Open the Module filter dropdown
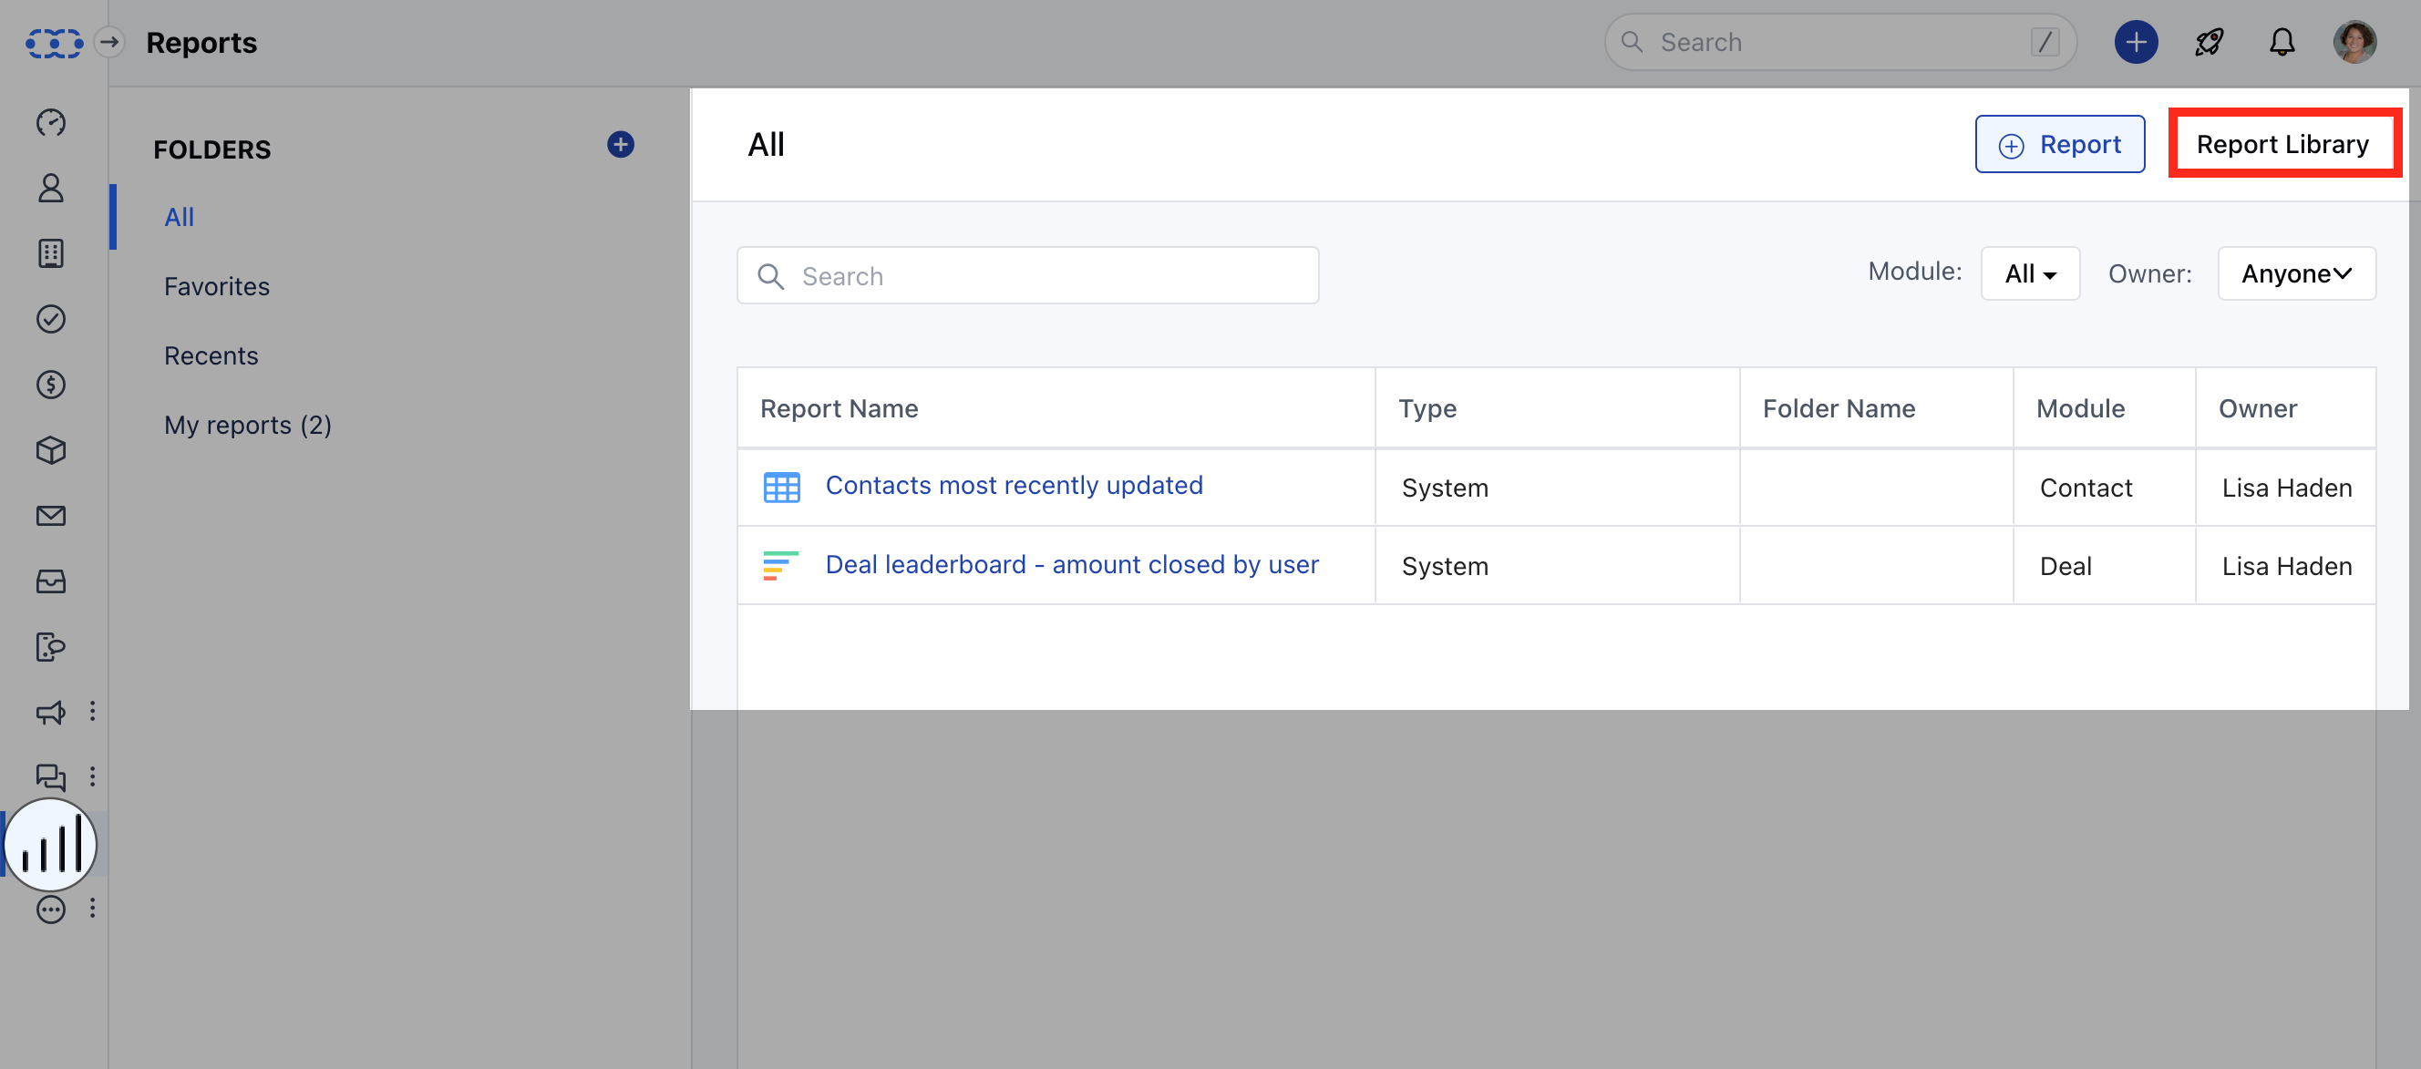Viewport: 2421px width, 1069px height. 2030,273
